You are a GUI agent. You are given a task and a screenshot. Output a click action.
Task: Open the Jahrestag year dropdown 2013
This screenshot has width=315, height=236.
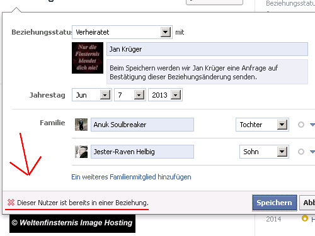(x=165, y=95)
